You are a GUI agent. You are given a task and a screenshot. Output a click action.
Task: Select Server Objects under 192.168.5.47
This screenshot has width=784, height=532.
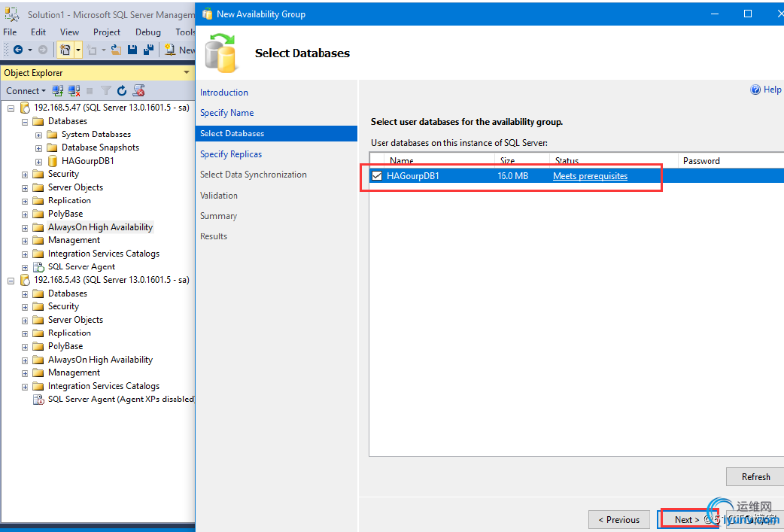pyautogui.click(x=75, y=187)
